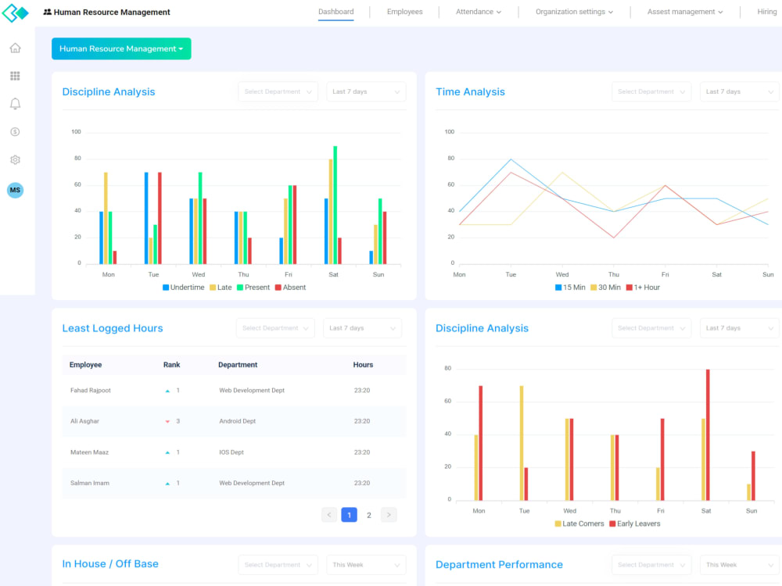Open the Home icon in the sidebar
Image resolution: width=782 pixels, height=586 pixels.
tap(15, 48)
